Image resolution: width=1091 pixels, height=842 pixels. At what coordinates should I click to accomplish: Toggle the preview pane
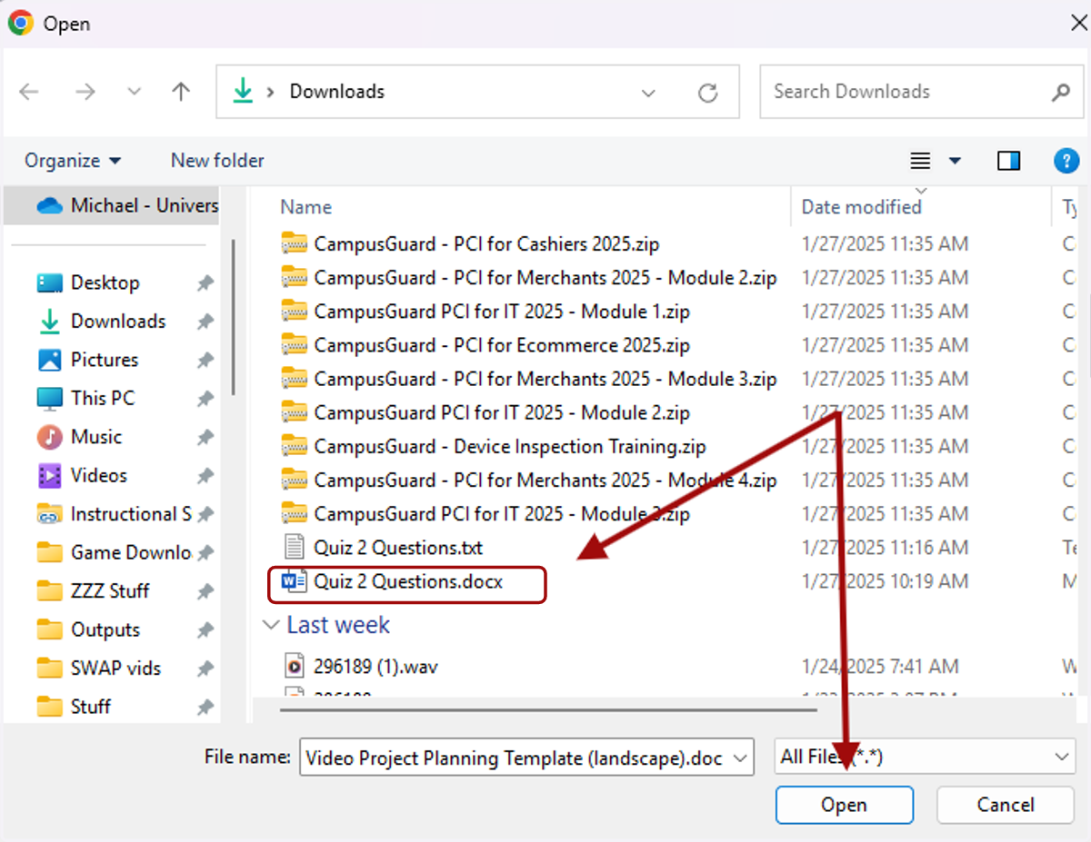pos(1008,161)
